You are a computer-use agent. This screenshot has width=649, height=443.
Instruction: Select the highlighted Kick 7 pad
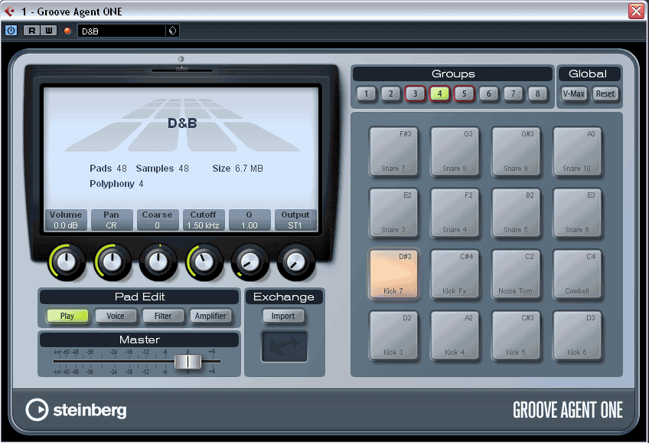pyautogui.click(x=393, y=274)
